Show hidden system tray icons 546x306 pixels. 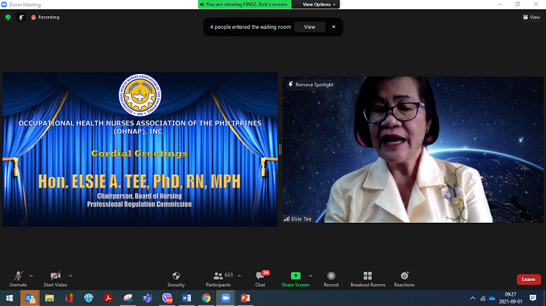pyautogui.click(x=473, y=298)
